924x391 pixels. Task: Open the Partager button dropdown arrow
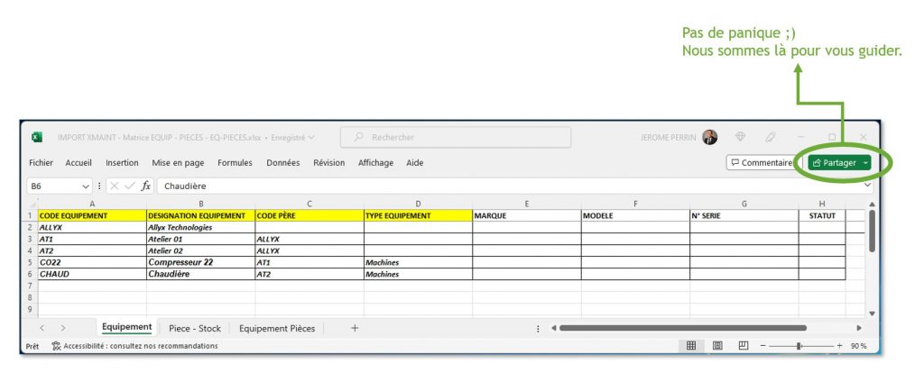coord(865,163)
